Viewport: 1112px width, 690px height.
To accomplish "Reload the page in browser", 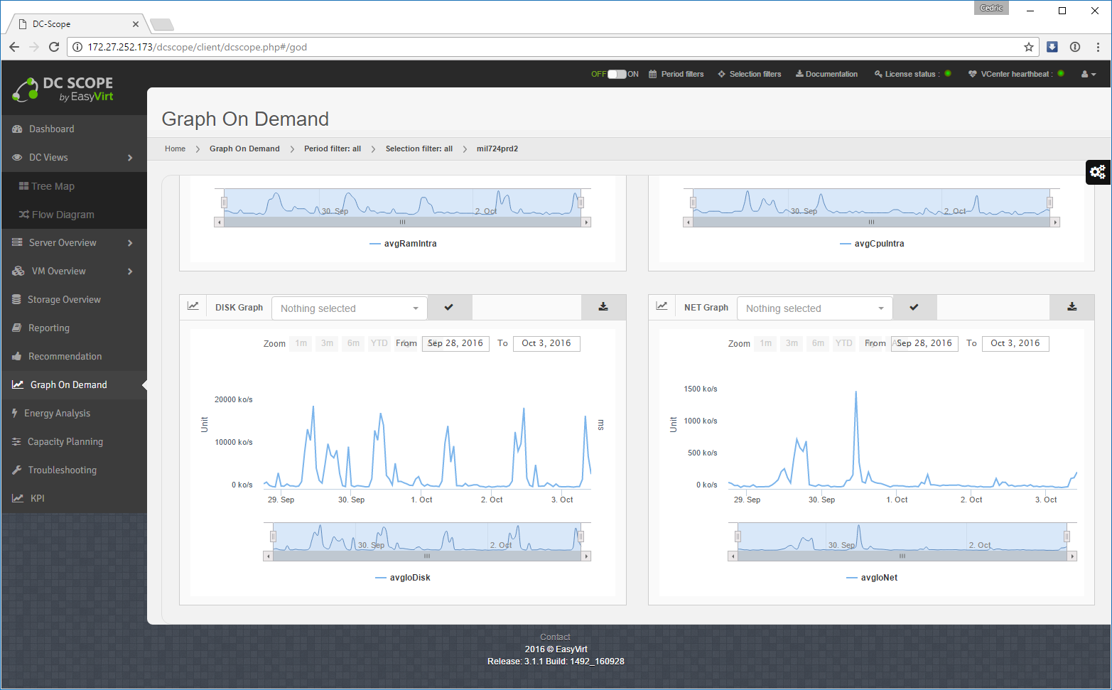I will click(54, 47).
